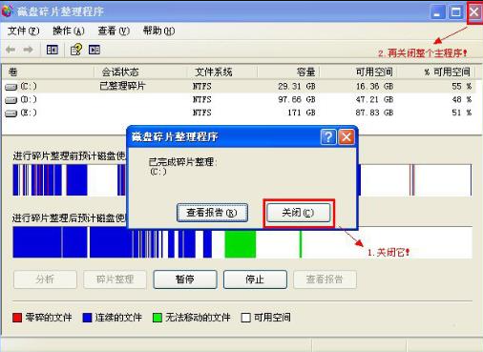Click the 容量 column header
Image resolution: width=483 pixels, height=352 pixels.
tap(305, 72)
